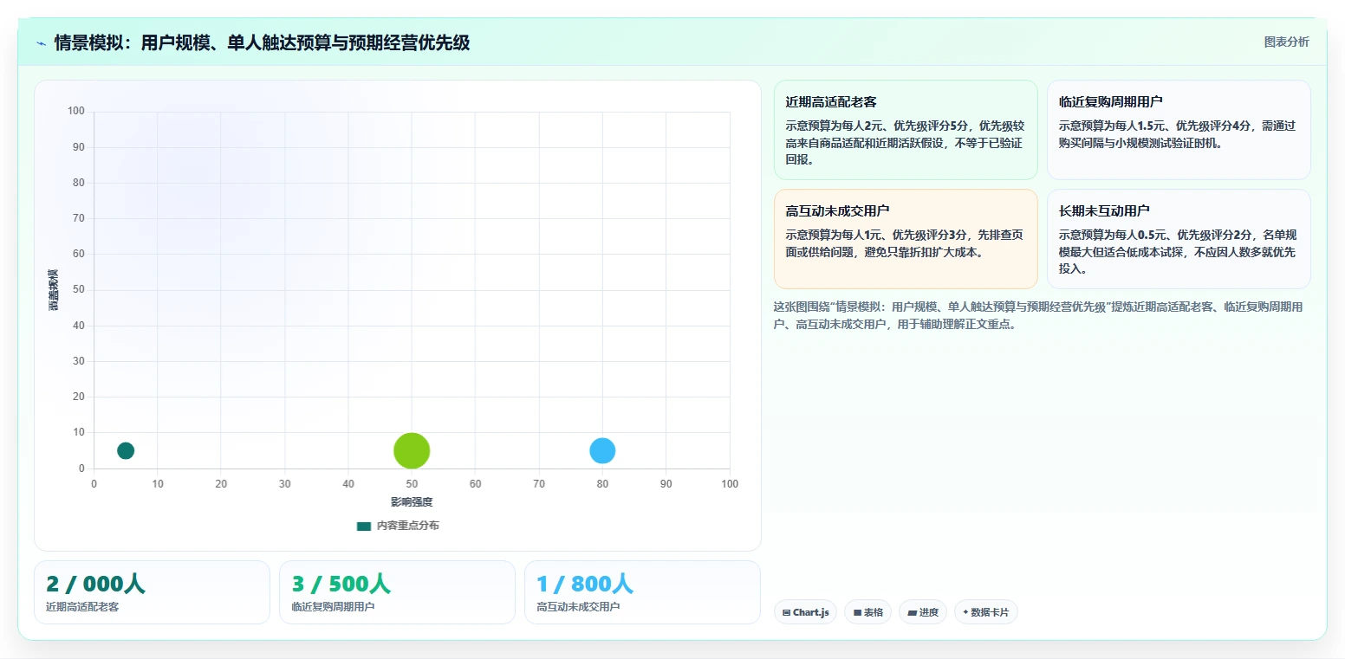Click the 内容重点分布 legend label
Viewport: 1345px width, 659px height.
tap(407, 526)
